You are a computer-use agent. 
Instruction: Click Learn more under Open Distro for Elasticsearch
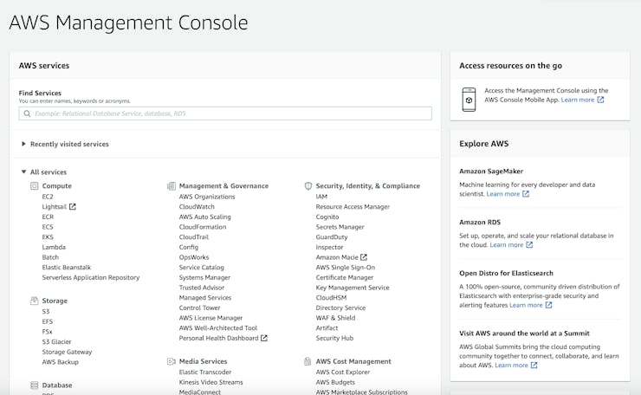(526, 305)
